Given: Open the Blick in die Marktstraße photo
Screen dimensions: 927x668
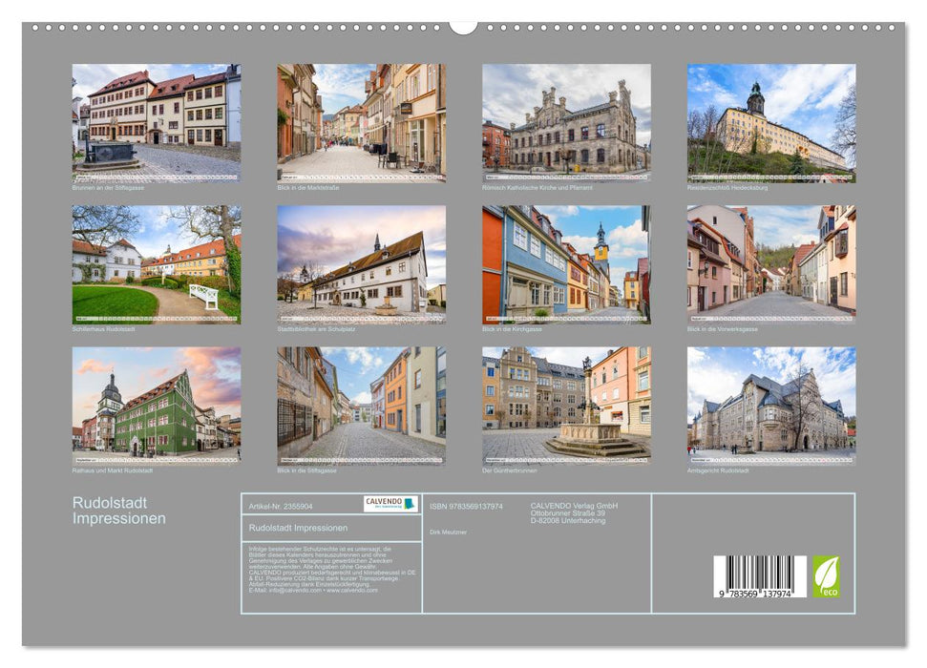Looking at the screenshot, I should (x=361, y=123).
